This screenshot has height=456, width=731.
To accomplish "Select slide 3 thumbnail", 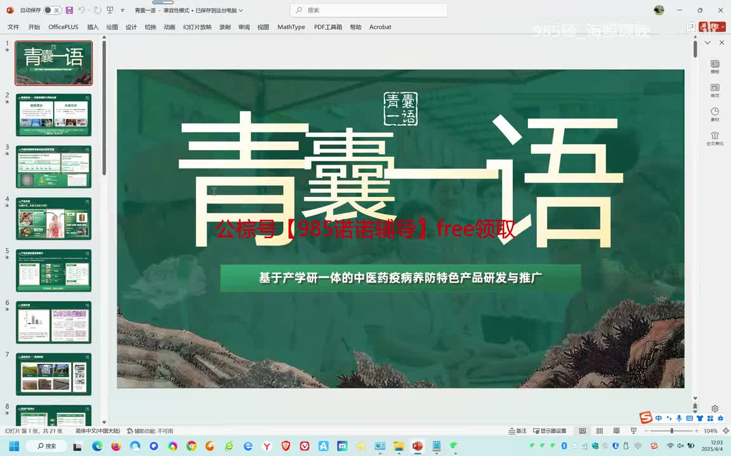I will coord(53,167).
